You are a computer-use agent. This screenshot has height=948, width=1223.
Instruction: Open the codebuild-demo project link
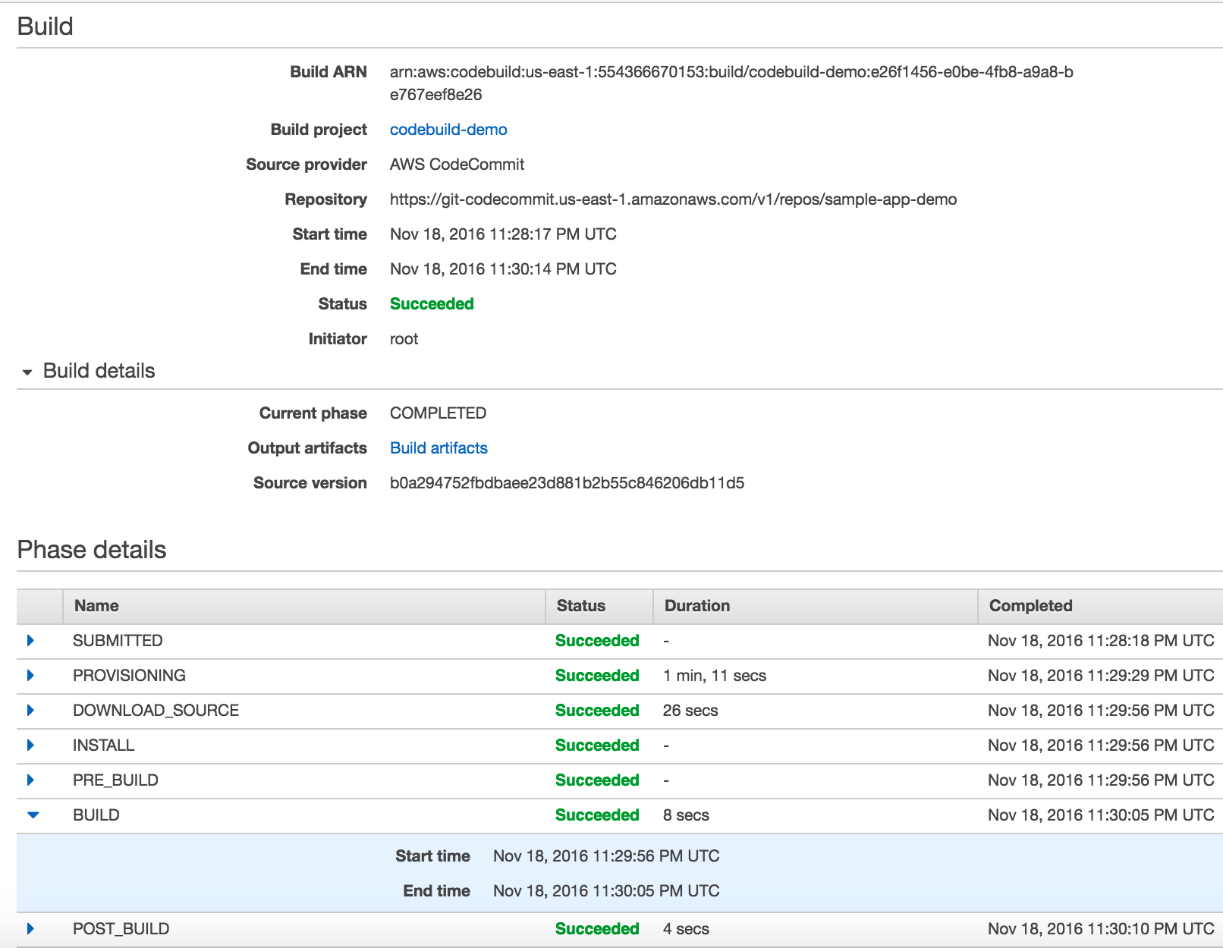(x=448, y=129)
